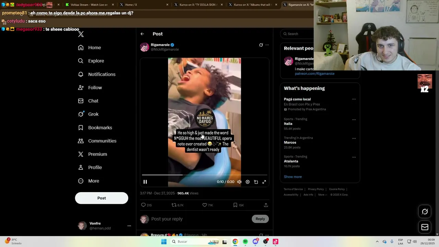This screenshot has width=439, height=247.
Task: Open the Atalanta trending topic
Action: [x=291, y=161]
